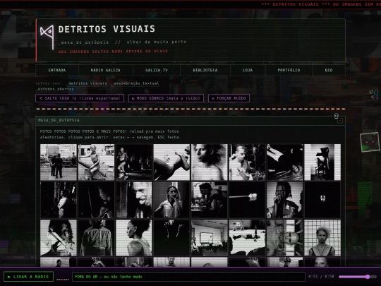
Task: Open upside-down bald face photo
Action: 285,238
